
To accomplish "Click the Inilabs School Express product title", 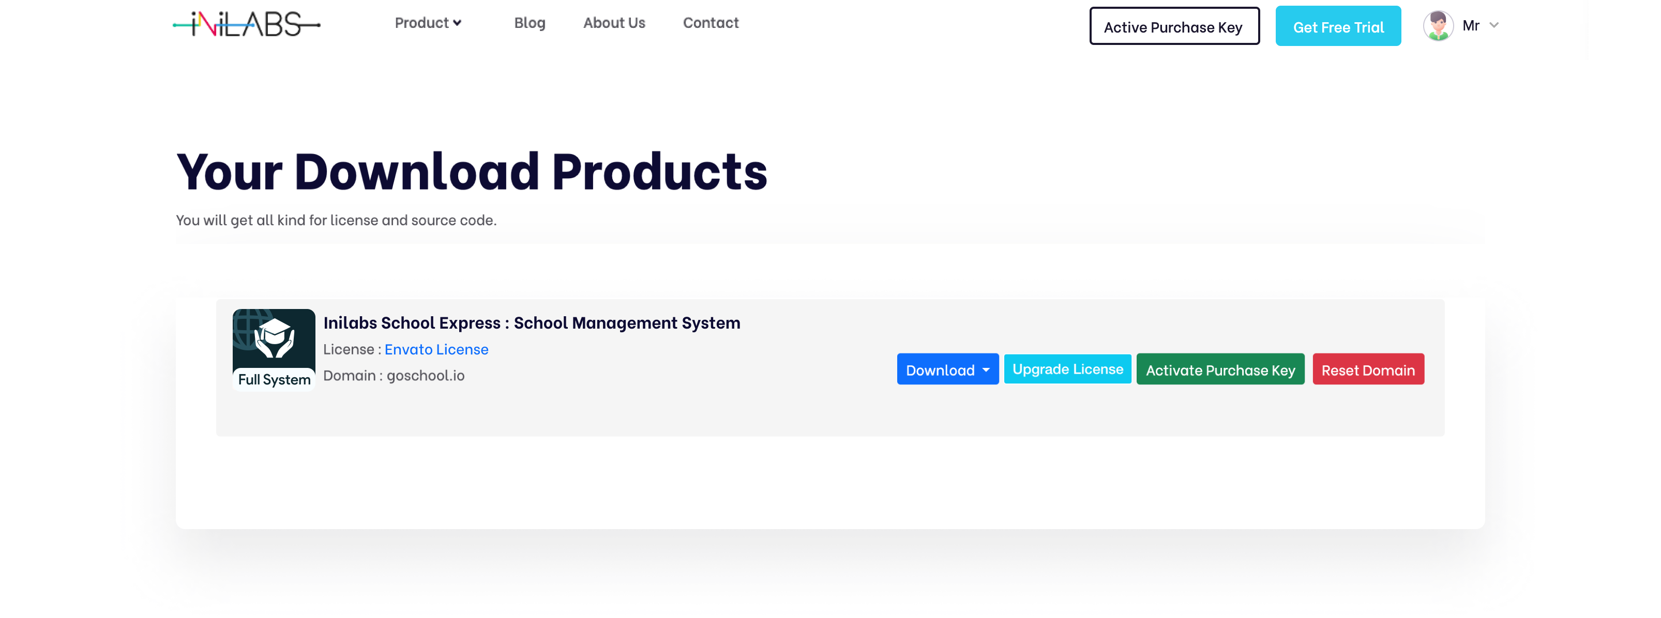I will pos(532,323).
